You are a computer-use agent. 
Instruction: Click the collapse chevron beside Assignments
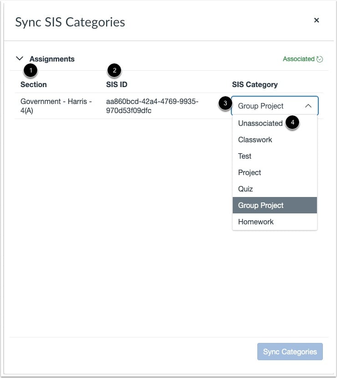[19, 58]
